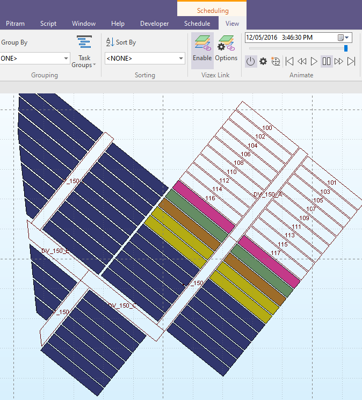
Task: Play the animation
Action: tap(314, 62)
